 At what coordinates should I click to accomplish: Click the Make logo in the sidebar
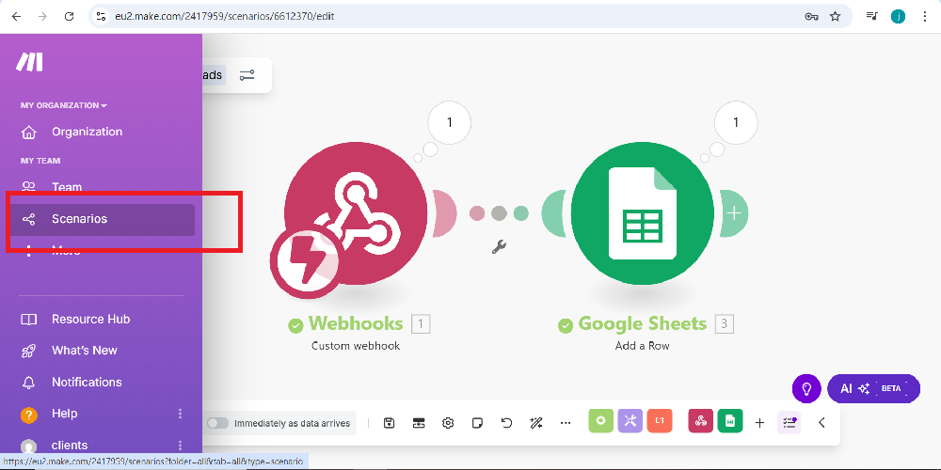[29, 62]
